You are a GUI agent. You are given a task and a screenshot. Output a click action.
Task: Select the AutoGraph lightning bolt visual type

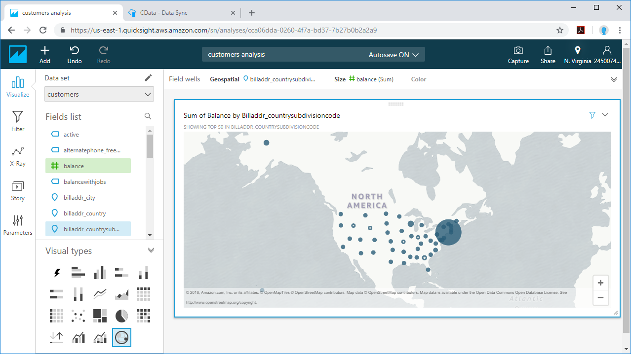[57, 273]
